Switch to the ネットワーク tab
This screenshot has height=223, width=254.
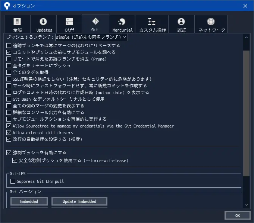point(211,24)
